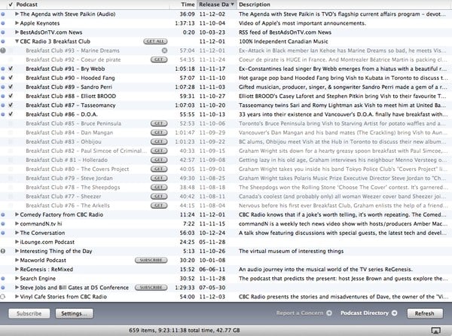
Task: Click the exclamation icon for Interesting Thing of the Day
Action: (3, 251)
